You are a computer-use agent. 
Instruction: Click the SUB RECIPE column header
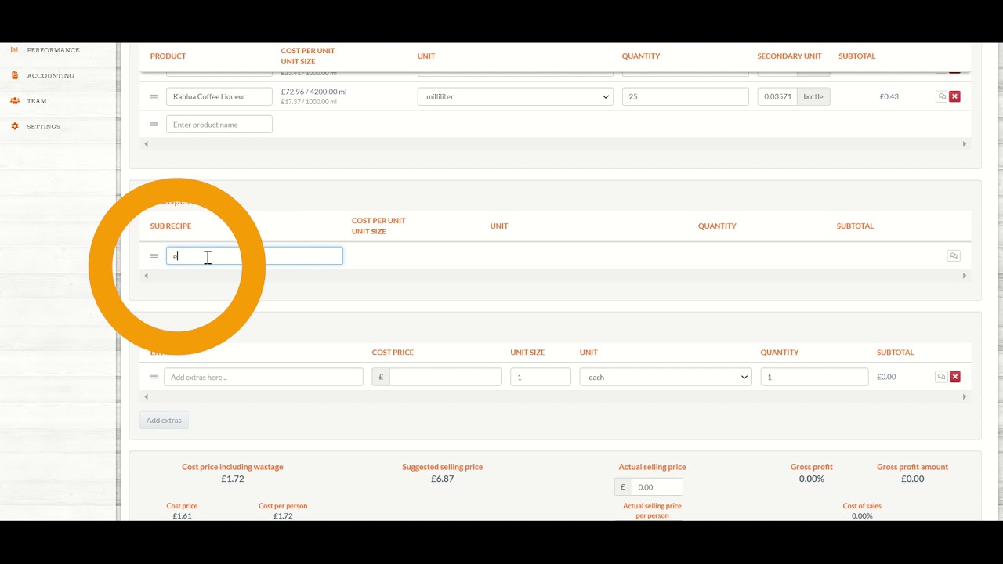pos(171,226)
